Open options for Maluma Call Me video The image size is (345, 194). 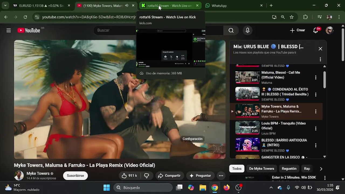pos(316,78)
